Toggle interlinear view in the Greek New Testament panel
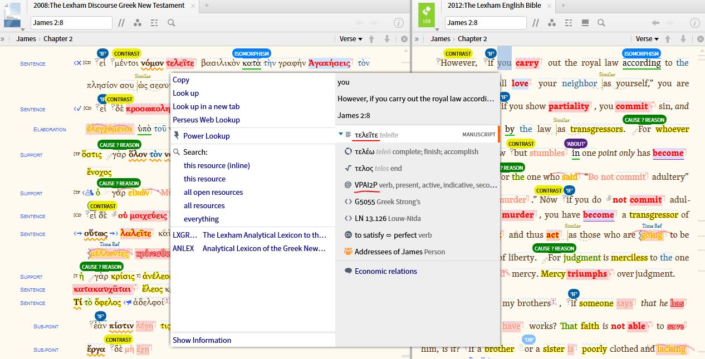 click(154, 23)
